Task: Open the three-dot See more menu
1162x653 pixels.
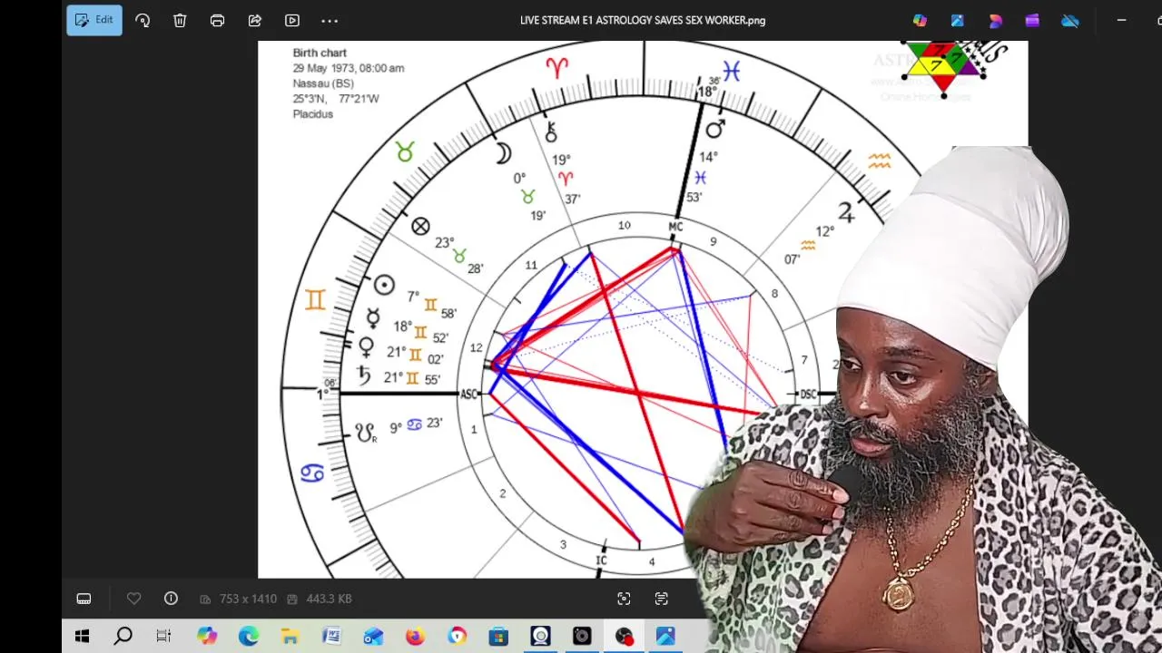Action: point(330,20)
